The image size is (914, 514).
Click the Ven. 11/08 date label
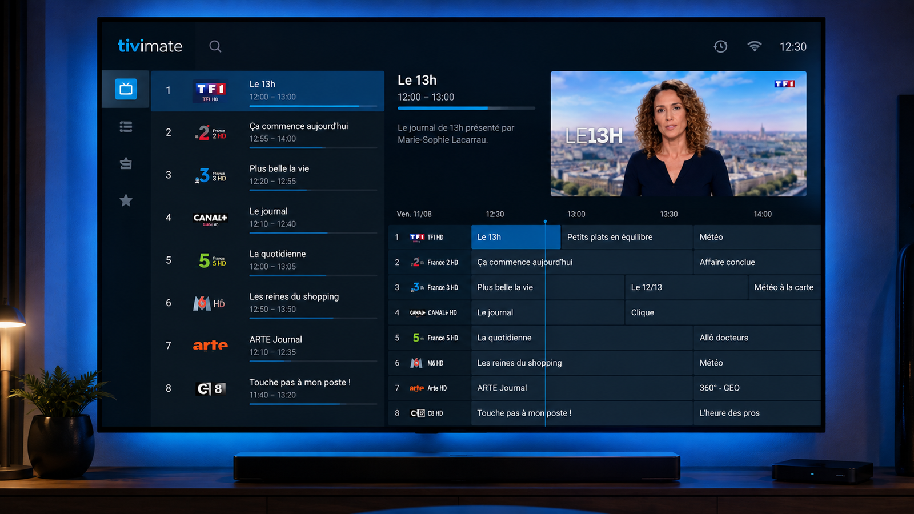414,214
